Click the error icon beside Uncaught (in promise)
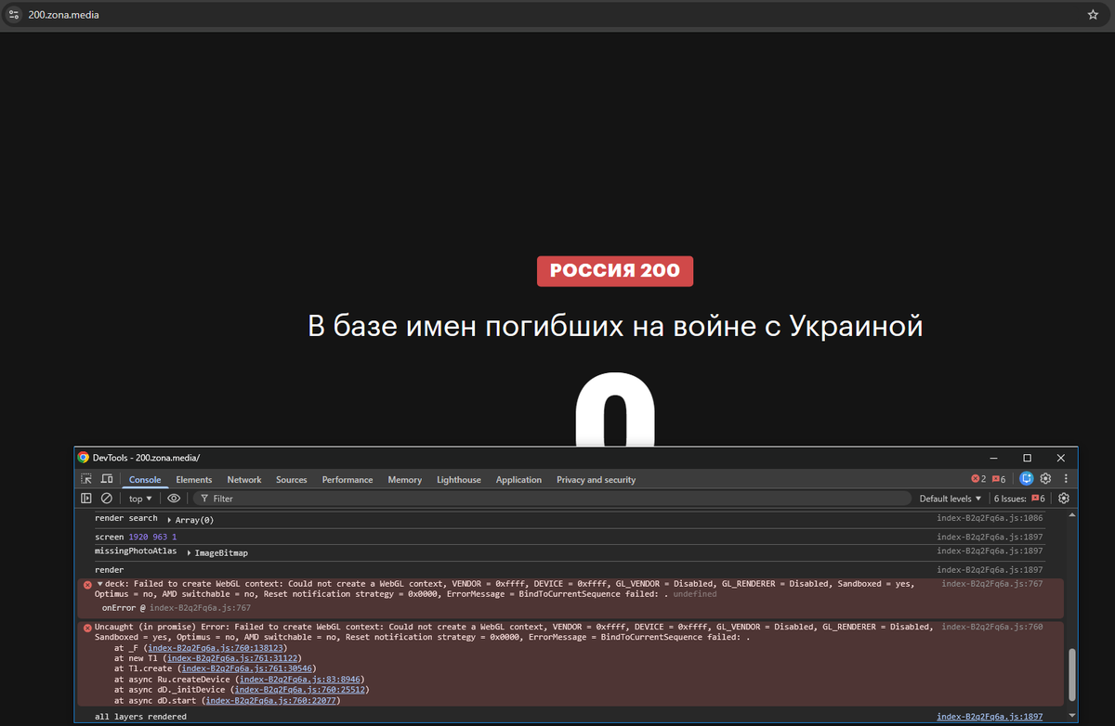 pos(87,629)
